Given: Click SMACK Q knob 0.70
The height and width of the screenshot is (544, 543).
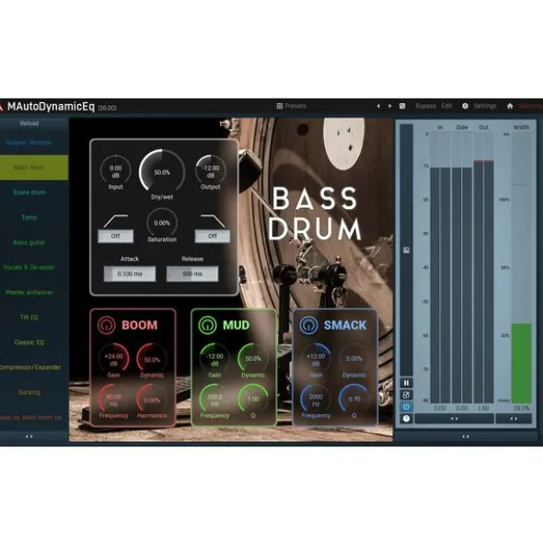Looking at the screenshot, I should (x=354, y=399).
